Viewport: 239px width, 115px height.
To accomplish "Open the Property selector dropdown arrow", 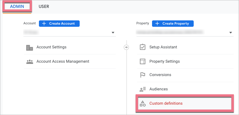I will pyautogui.click(x=230, y=33).
